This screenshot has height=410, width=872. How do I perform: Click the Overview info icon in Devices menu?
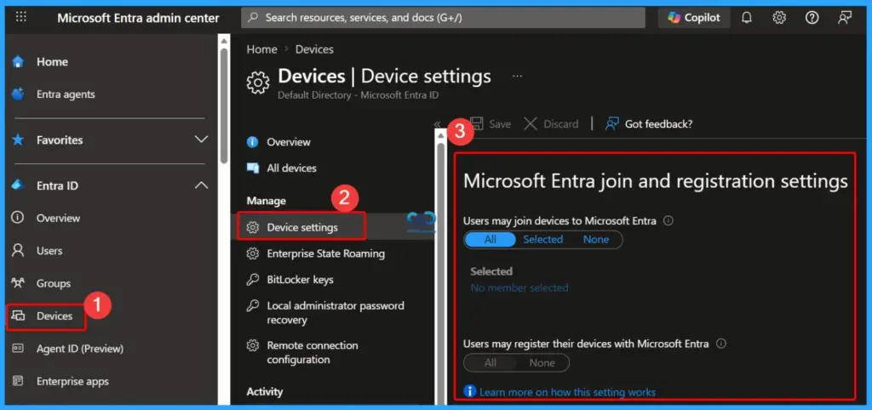tap(253, 142)
